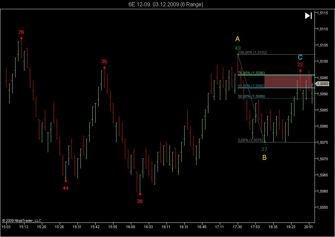Click time axis label 18:35
The width and height of the screenshot is (335, 237).
[273, 227]
